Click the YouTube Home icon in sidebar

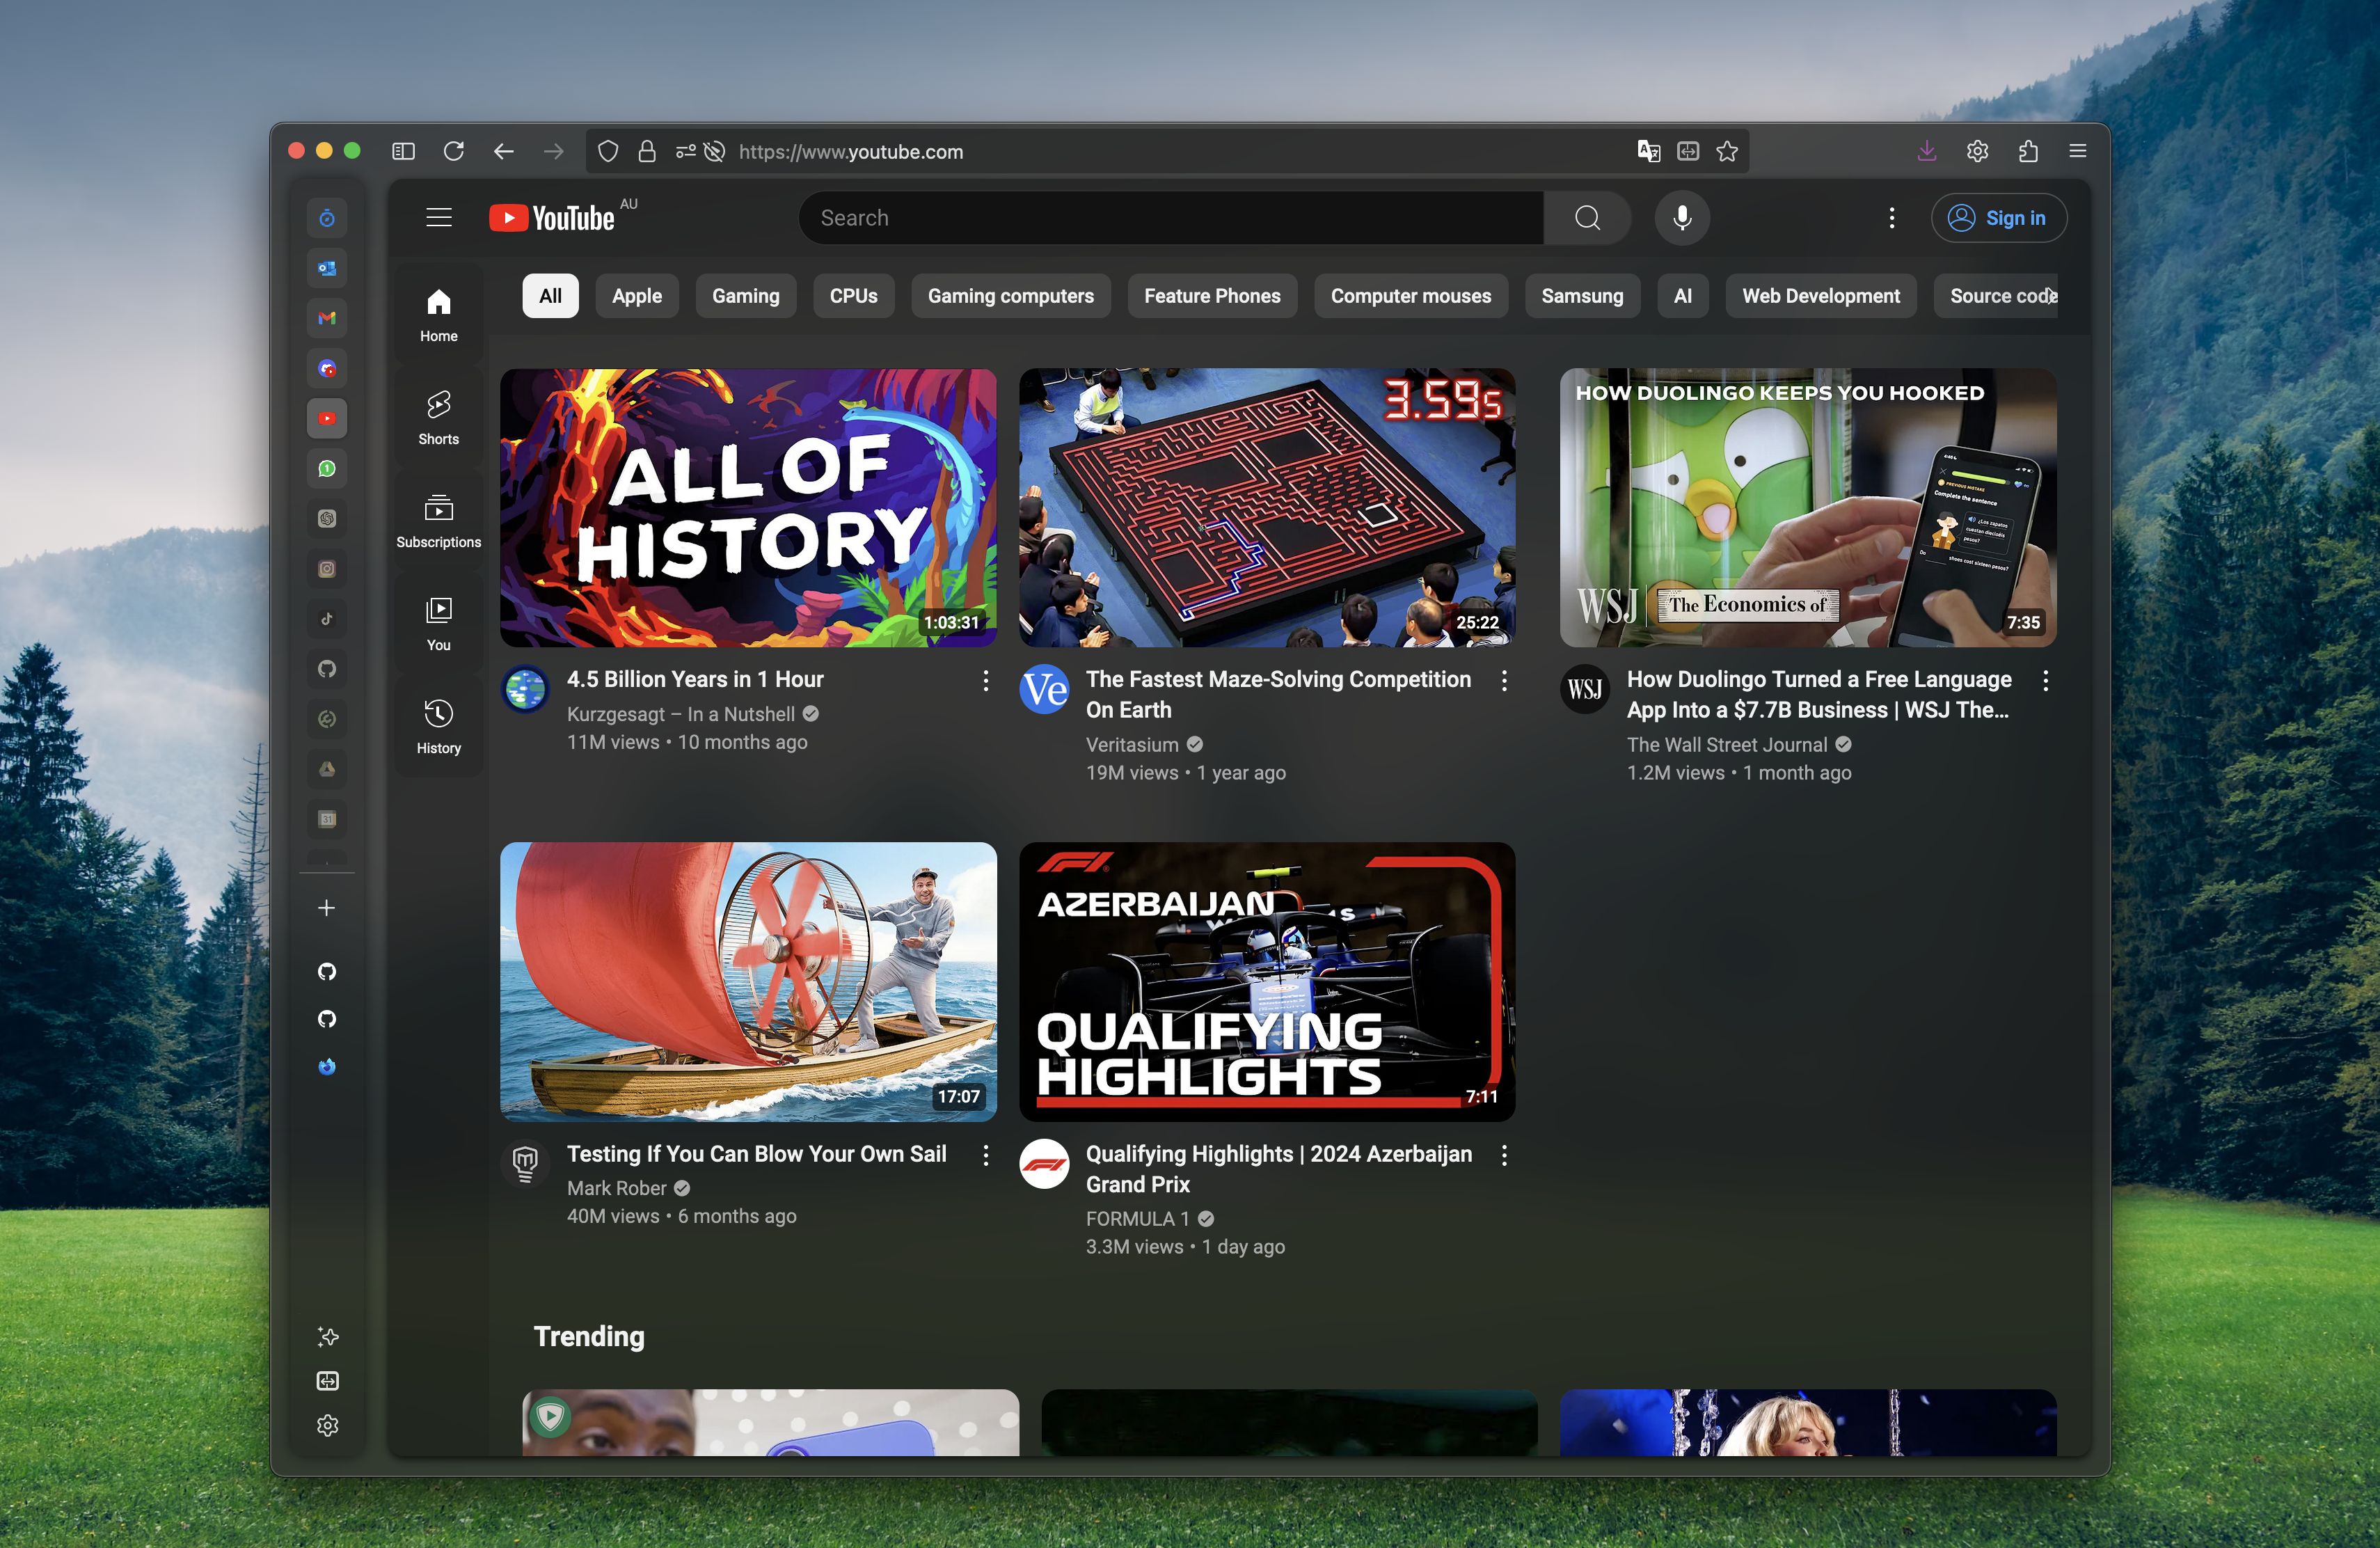click(439, 313)
